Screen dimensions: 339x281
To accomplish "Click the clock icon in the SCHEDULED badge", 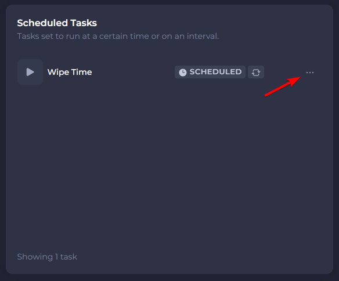I will (183, 73).
